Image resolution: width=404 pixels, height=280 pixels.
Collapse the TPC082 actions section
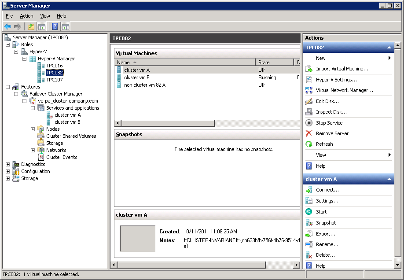pyautogui.click(x=389, y=48)
